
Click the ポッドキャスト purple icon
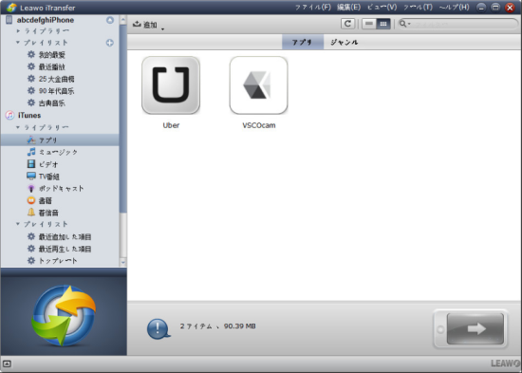point(31,189)
